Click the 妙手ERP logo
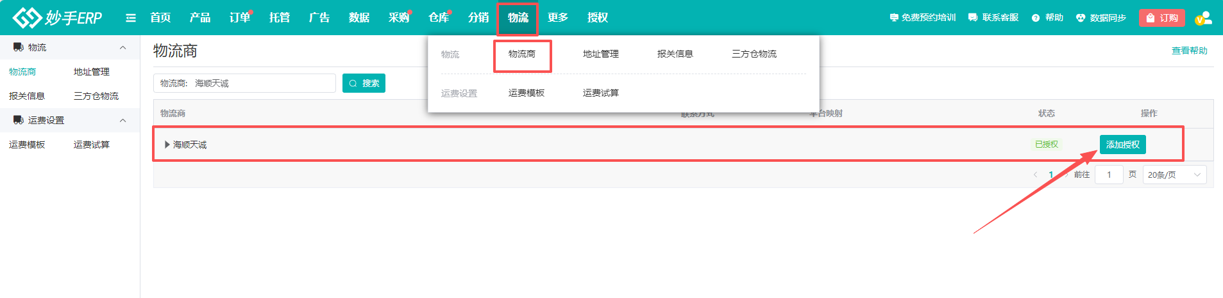The width and height of the screenshot is (1223, 298). tap(58, 18)
